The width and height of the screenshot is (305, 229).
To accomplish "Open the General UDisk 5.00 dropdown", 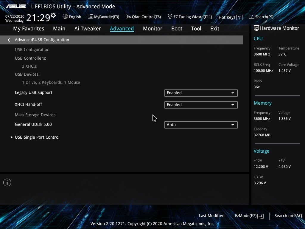I will [x=201, y=125].
